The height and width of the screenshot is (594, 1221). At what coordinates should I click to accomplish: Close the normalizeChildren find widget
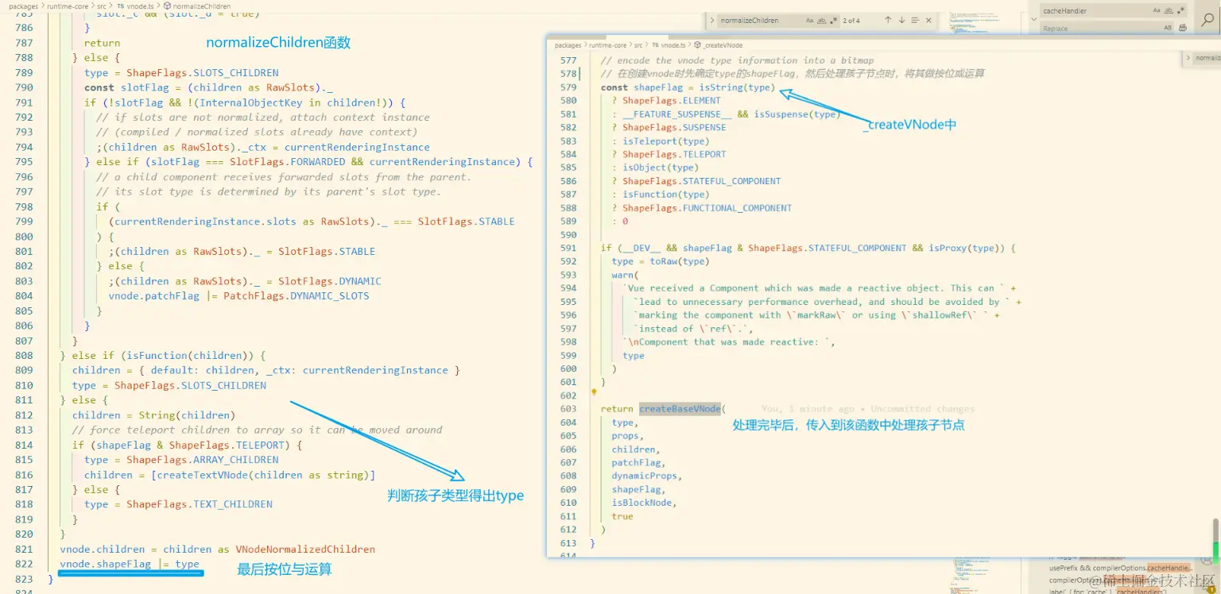click(930, 20)
